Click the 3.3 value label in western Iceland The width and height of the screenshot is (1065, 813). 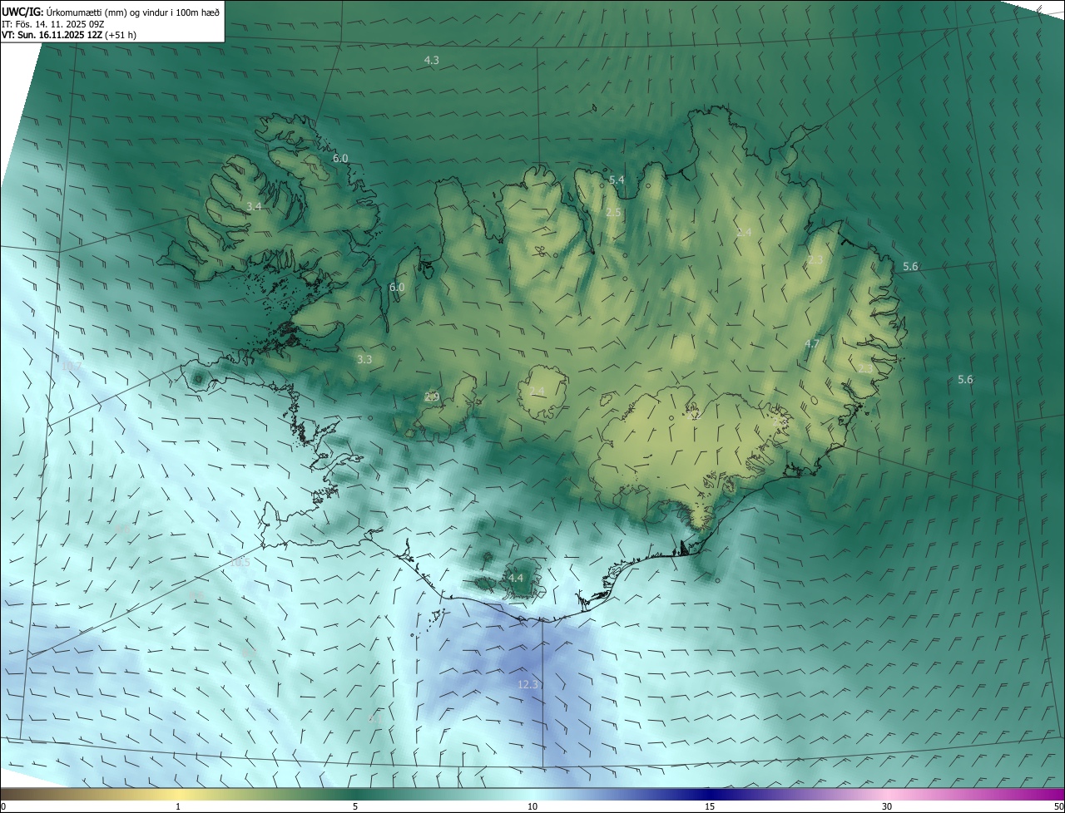364,360
